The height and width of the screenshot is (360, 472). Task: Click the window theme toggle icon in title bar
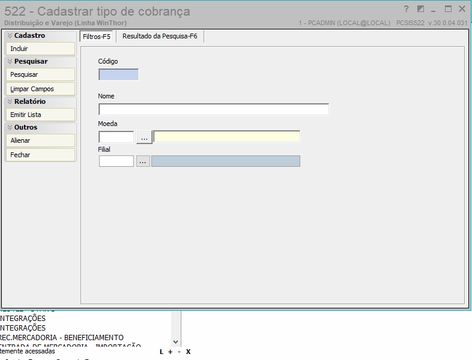[420, 9]
